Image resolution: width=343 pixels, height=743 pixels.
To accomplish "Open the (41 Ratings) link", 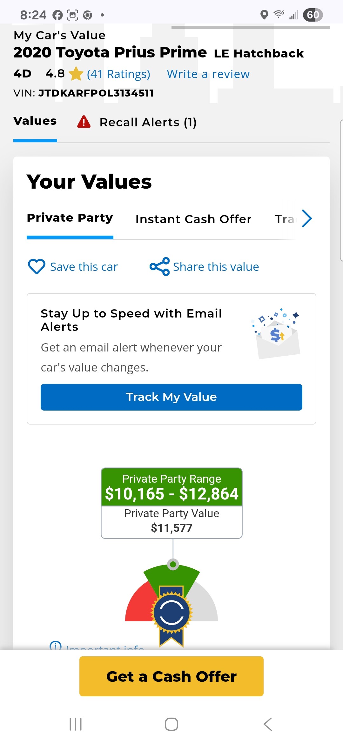I will [118, 74].
